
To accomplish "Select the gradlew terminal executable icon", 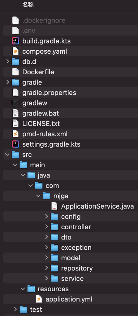I will tap(15, 103).
